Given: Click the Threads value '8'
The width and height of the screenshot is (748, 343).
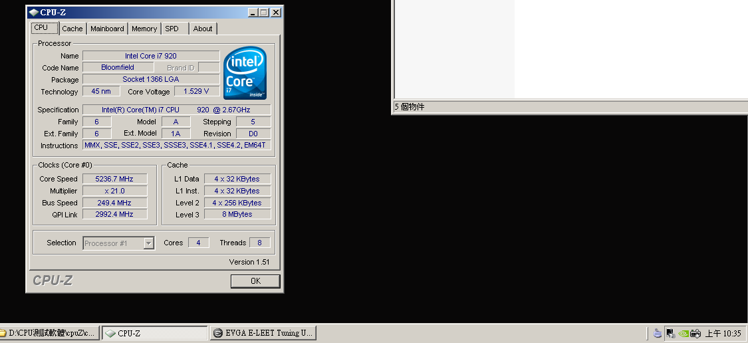Looking at the screenshot, I should pos(259,243).
